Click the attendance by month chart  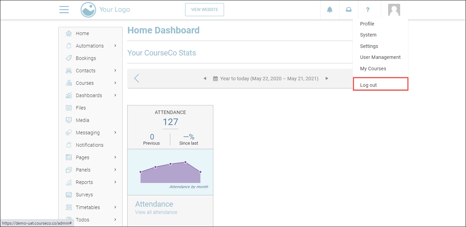[x=170, y=172]
